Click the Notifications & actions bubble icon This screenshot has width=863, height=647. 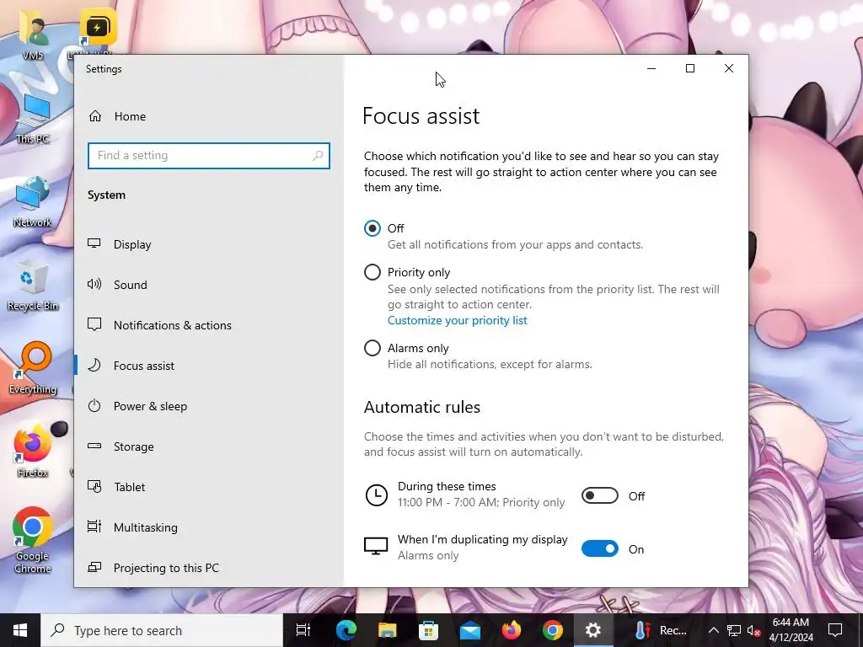pyautogui.click(x=94, y=324)
